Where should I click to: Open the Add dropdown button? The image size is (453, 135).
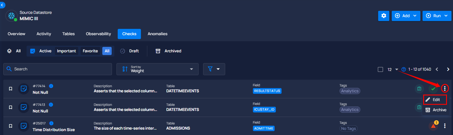[406, 16]
